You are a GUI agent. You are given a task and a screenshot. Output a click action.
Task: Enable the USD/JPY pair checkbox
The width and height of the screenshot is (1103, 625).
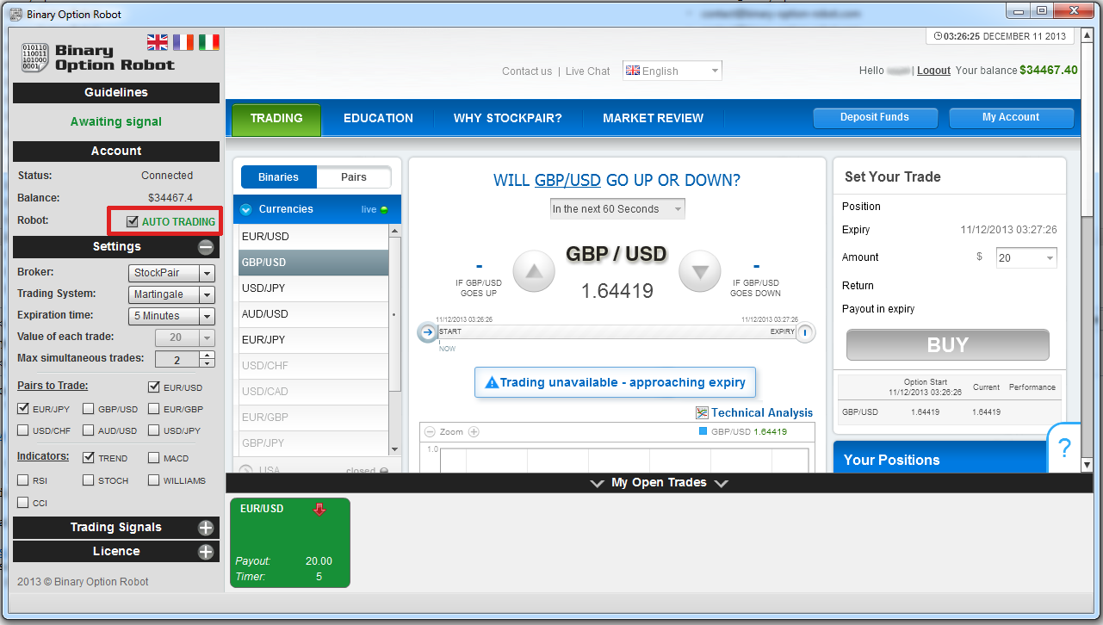[154, 430]
